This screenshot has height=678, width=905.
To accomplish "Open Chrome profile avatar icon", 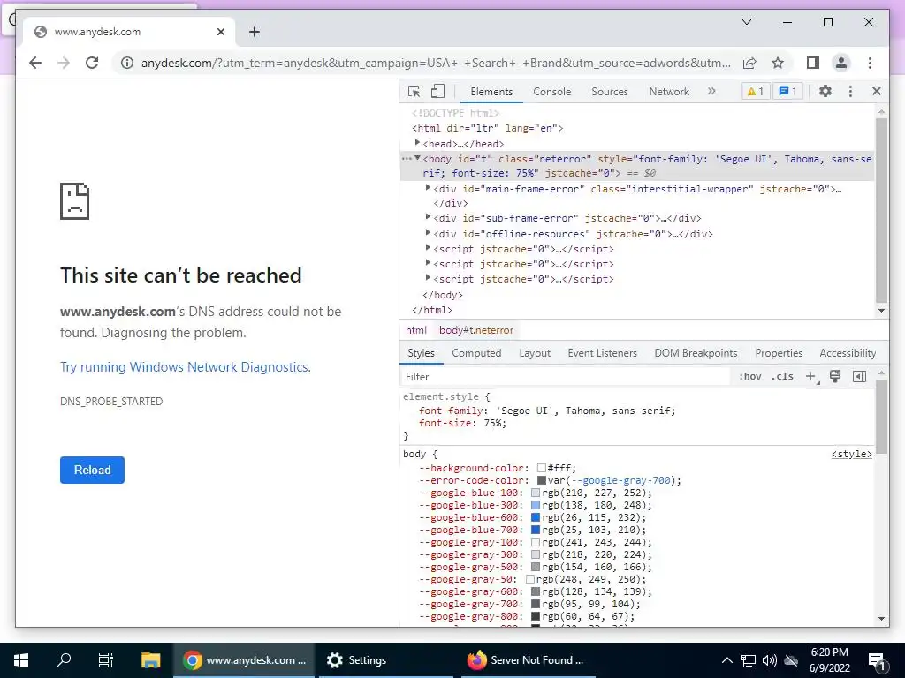I will [x=841, y=63].
